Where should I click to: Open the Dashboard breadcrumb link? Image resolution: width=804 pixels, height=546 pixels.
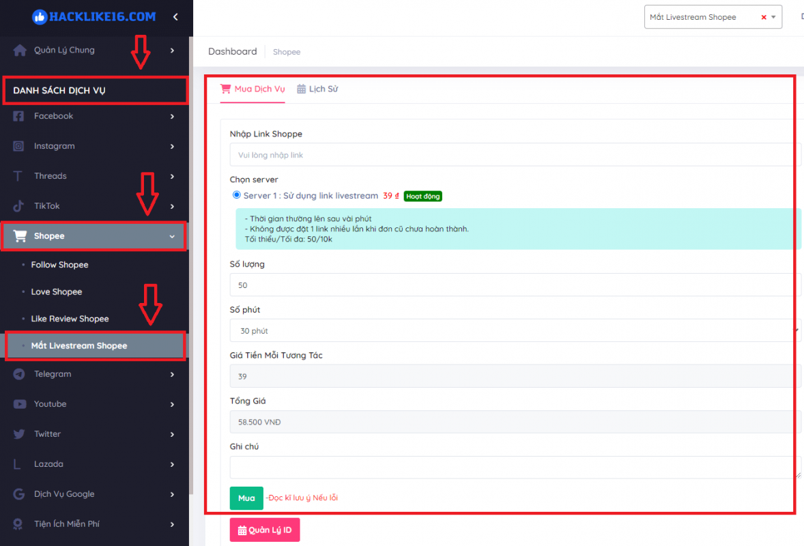[232, 51]
